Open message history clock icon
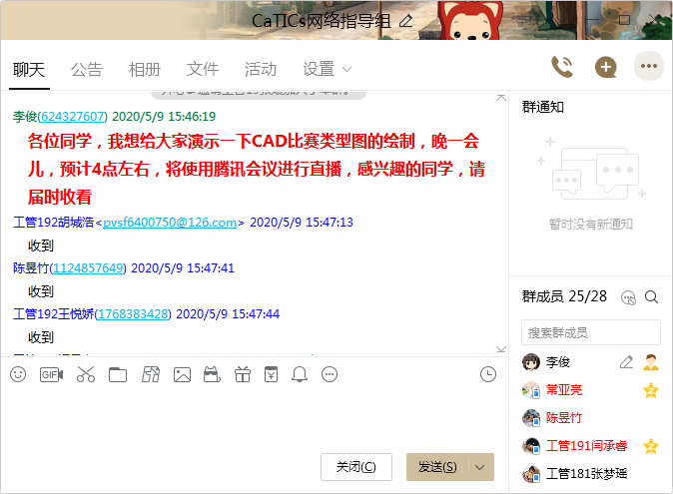 488,374
